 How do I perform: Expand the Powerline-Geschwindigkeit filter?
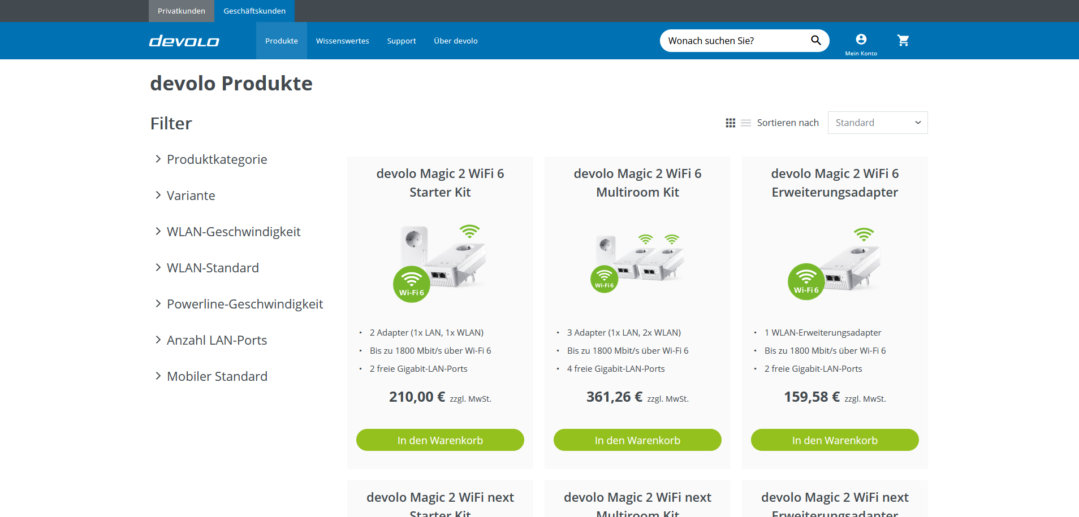pos(239,304)
